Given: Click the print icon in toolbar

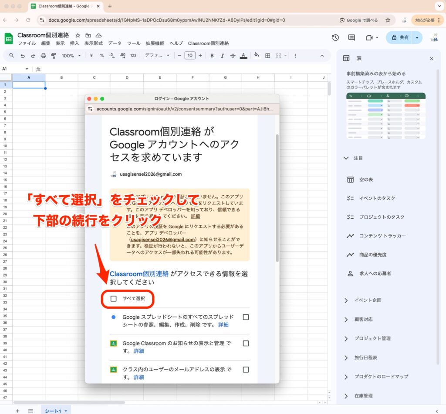Looking at the screenshot, I should 43,56.
